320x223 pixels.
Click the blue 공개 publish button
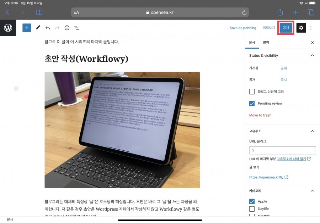coord(286,28)
